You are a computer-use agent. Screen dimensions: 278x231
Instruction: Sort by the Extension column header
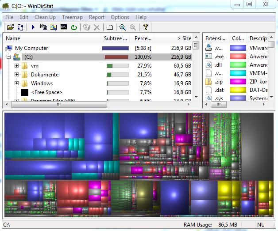point(216,38)
